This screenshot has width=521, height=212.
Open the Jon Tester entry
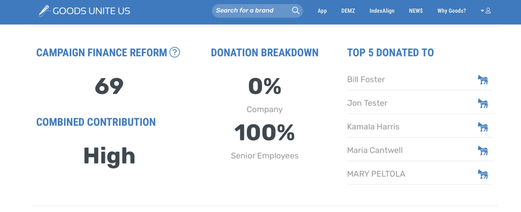tap(367, 103)
